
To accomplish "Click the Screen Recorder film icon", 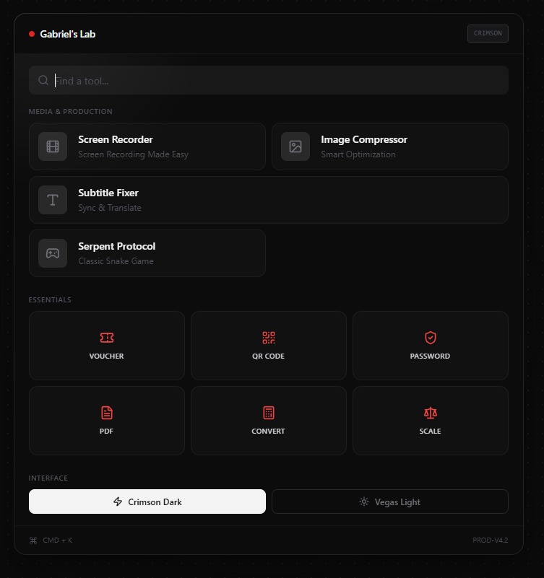I will (x=53, y=146).
